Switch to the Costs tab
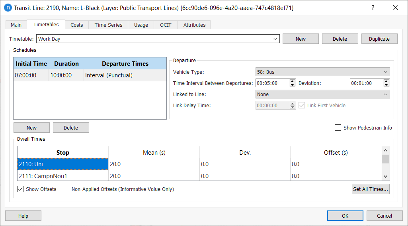Screen dimensions: 408x226 [x=77, y=25]
